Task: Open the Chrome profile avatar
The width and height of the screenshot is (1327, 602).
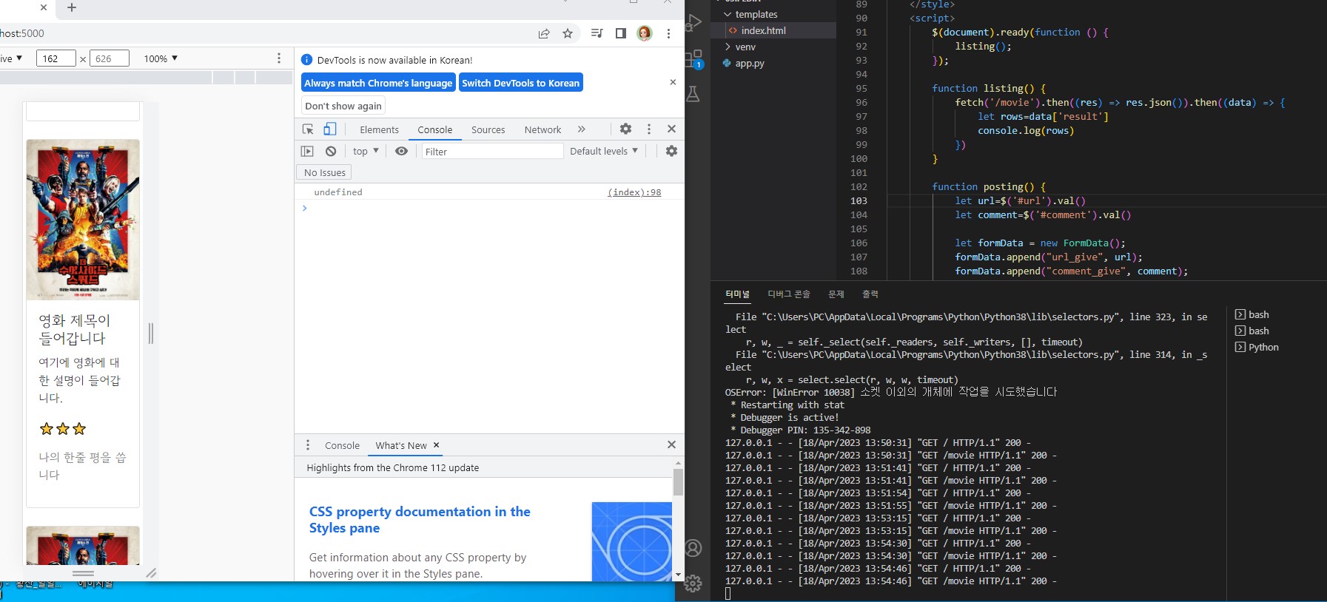Action: click(645, 33)
